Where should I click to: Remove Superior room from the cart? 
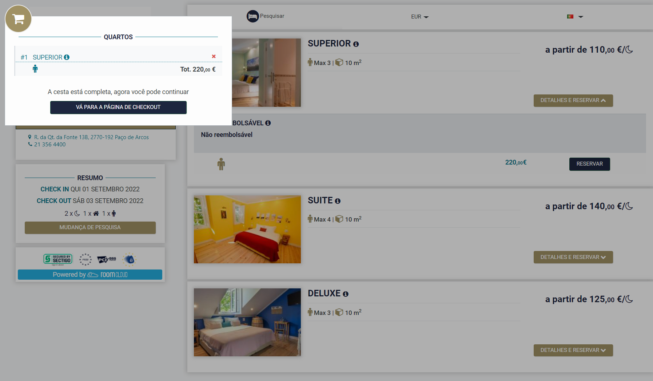214,56
